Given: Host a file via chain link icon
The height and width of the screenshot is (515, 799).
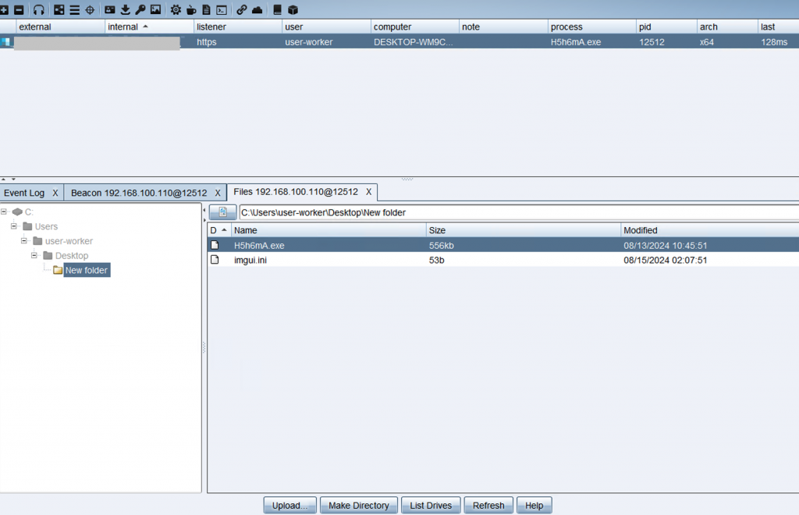Looking at the screenshot, I should [x=242, y=9].
